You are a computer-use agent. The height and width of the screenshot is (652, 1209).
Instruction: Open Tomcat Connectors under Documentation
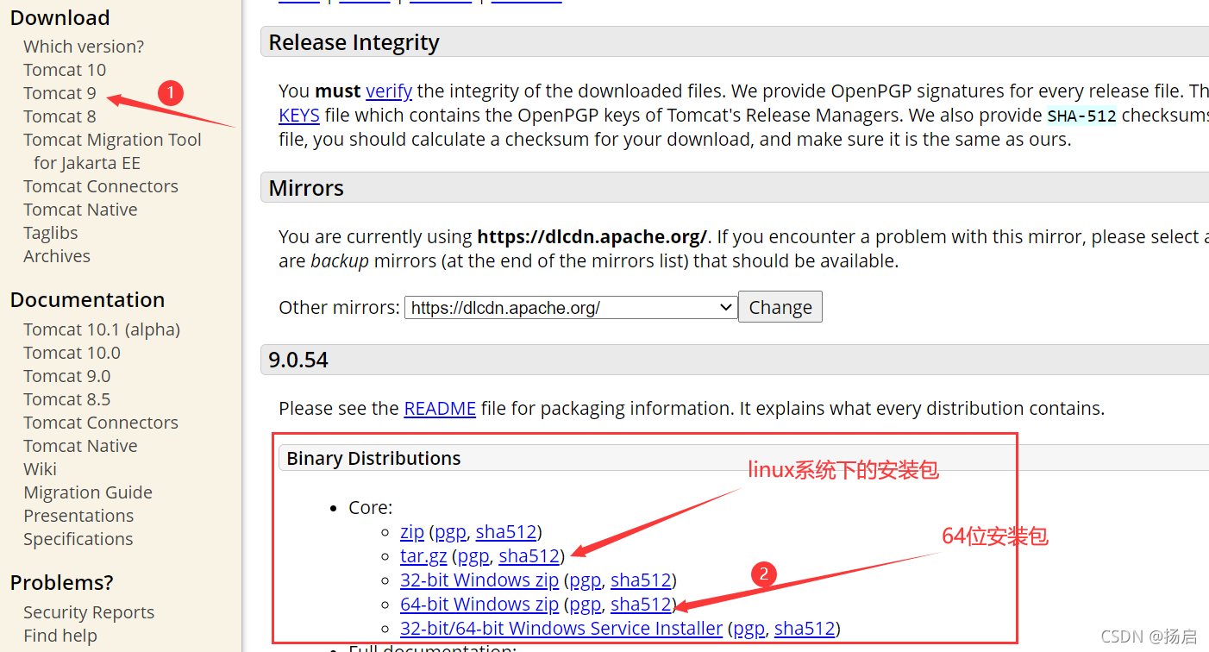pyautogui.click(x=101, y=423)
